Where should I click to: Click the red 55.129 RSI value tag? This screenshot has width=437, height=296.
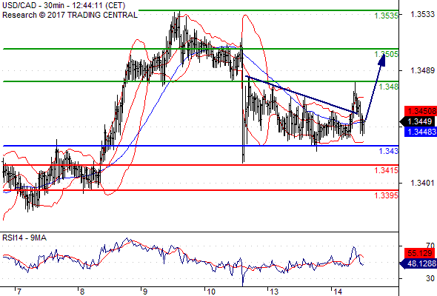tap(421, 253)
